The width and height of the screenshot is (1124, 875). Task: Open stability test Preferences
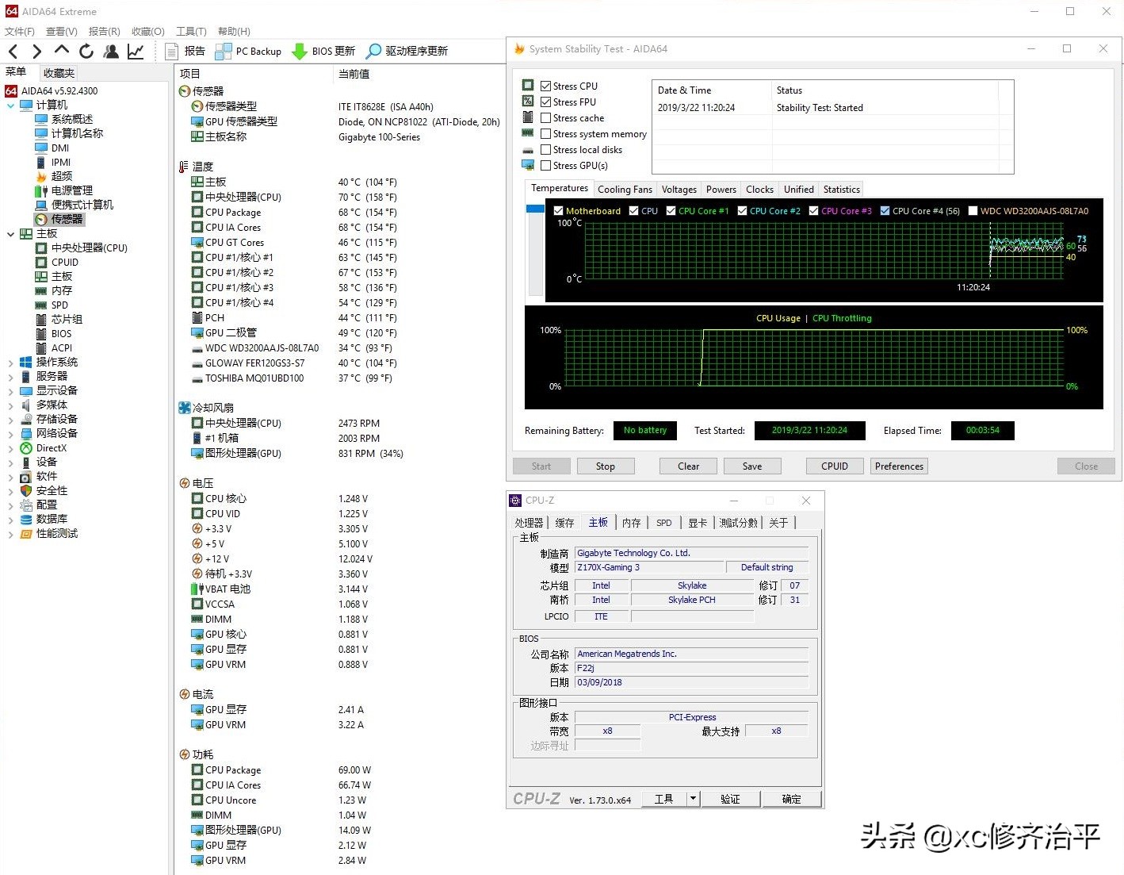(x=899, y=466)
